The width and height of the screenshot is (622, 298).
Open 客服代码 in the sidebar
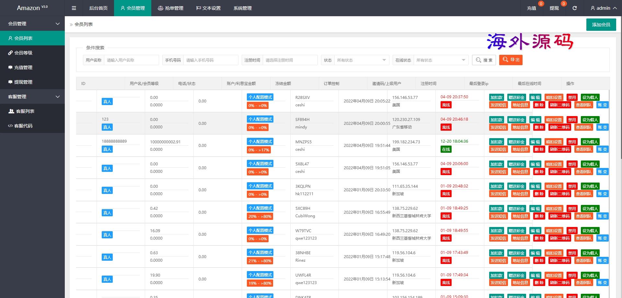pyautogui.click(x=32, y=126)
